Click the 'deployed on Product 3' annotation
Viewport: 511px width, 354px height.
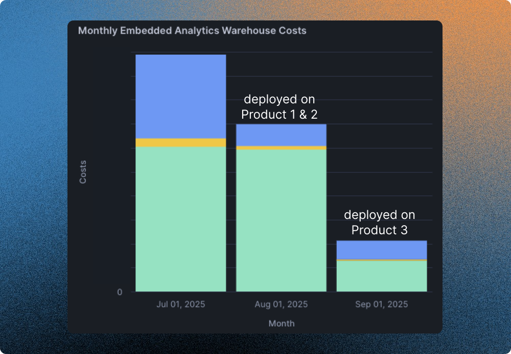point(380,223)
